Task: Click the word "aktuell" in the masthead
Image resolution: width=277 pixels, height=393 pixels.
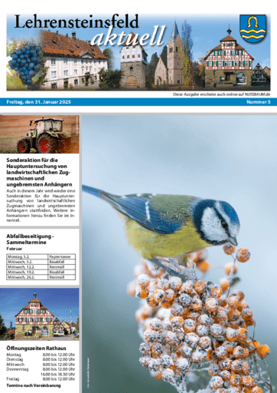Action: (x=128, y=36)
